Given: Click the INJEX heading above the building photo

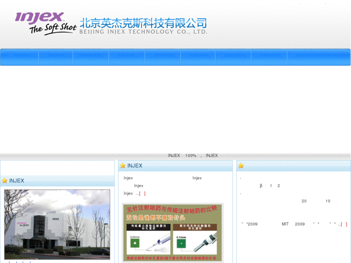Looking at the screenshot, I should click(x=16, y=180).
